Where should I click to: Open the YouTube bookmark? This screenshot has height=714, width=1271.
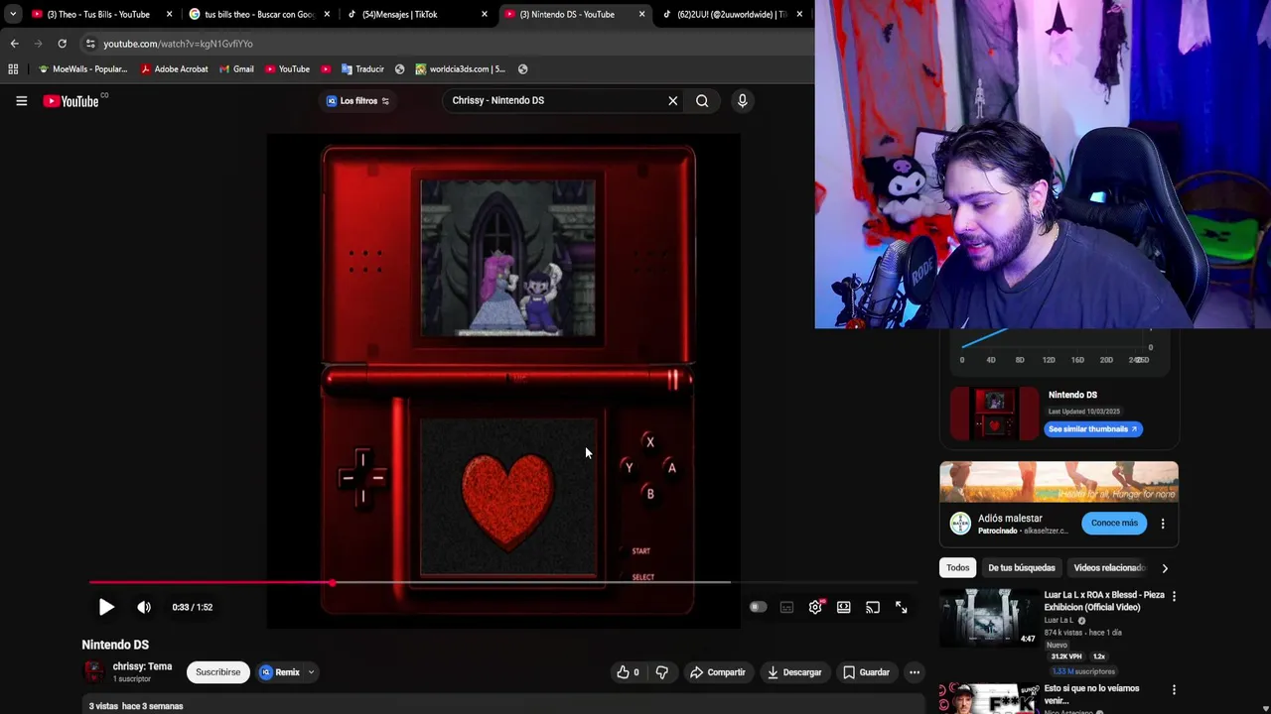coord(287,69)
